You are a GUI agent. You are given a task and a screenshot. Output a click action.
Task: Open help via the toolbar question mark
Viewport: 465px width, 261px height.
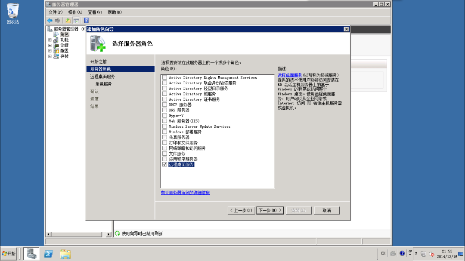[x=86, y=21]
